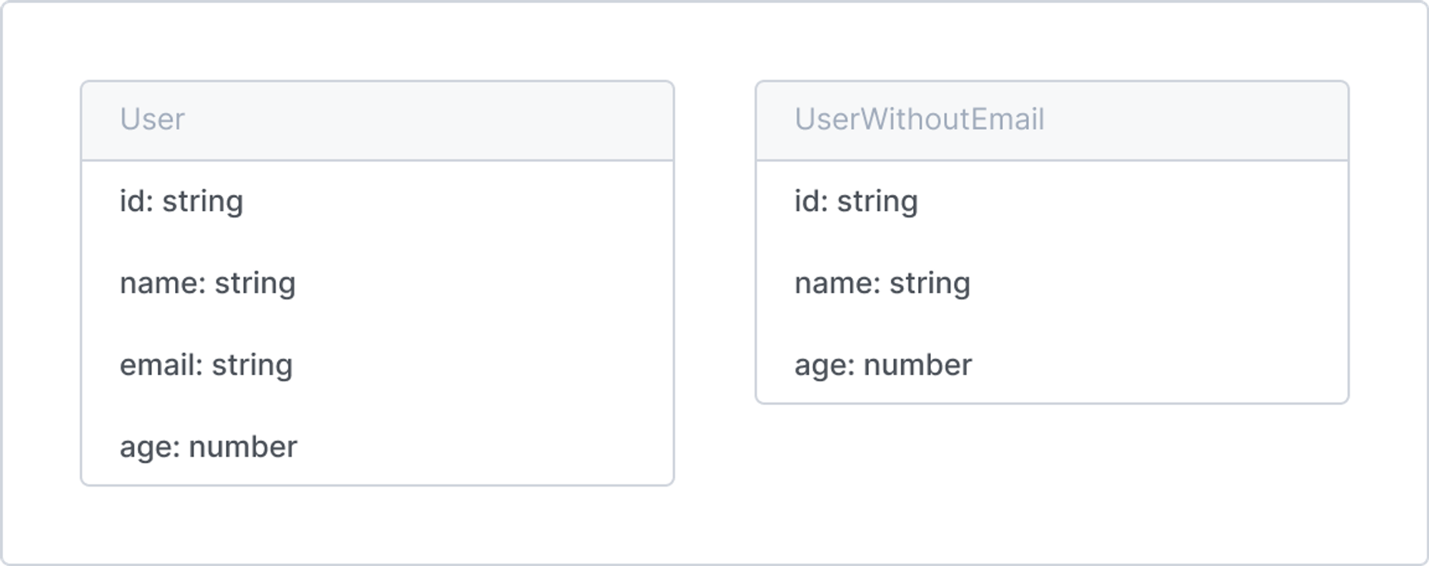Click empty header area right of UserWithoutEmail title
The height and width of the screenshot is (566, 1429).
[x=1197, y=120]
